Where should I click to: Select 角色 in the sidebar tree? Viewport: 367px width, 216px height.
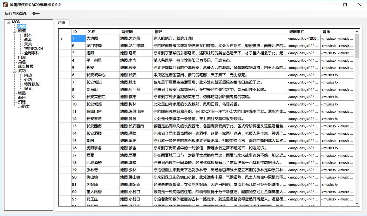22,62
